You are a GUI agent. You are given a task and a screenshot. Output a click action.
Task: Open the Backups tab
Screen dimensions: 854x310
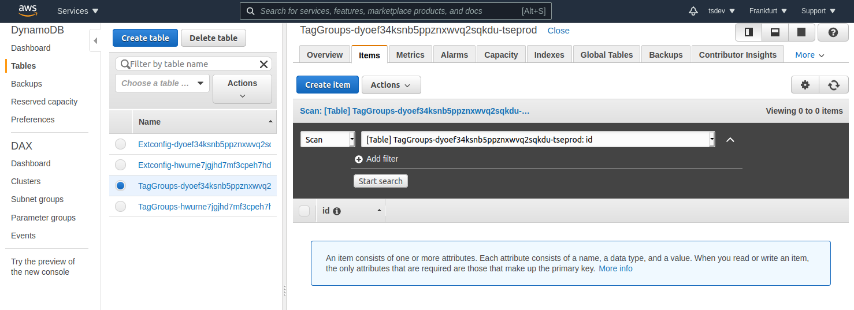[666, 55]
